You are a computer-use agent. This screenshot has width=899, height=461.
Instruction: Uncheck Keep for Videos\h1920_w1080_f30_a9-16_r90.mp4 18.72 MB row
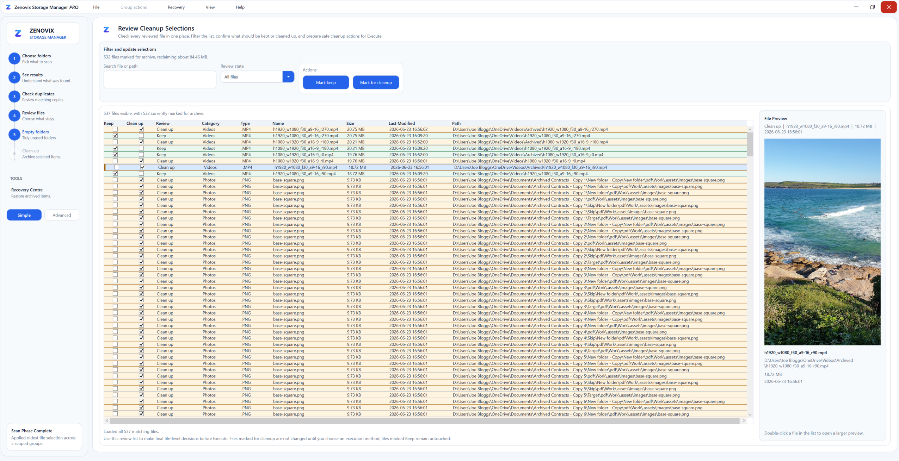115,174
